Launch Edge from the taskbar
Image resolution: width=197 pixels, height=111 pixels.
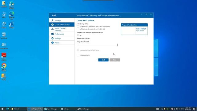[x=8, y=109]
